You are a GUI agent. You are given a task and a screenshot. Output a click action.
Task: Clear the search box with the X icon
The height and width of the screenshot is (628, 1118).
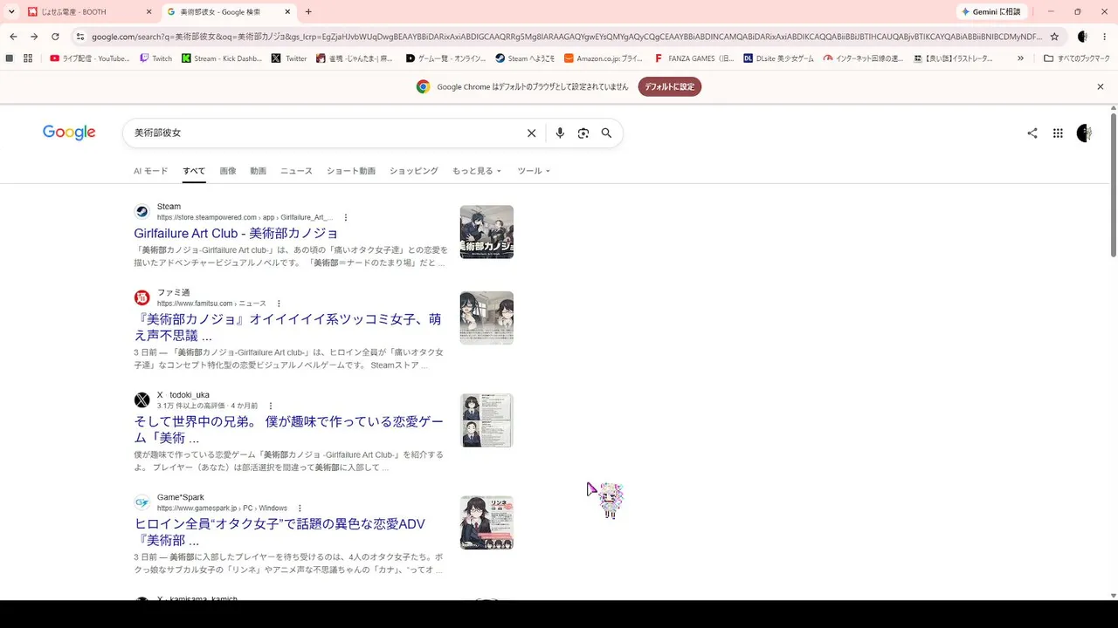point(531,133)
